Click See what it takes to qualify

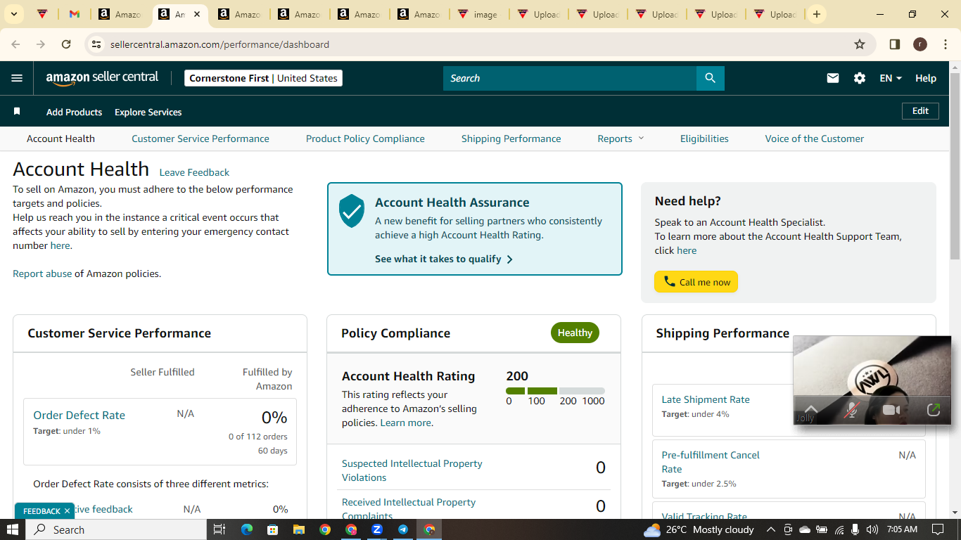tap(444, 259)
